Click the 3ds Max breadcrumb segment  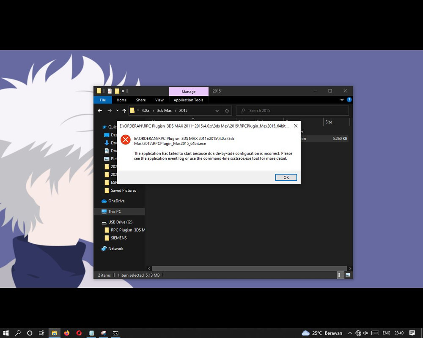tap(164, 111)
